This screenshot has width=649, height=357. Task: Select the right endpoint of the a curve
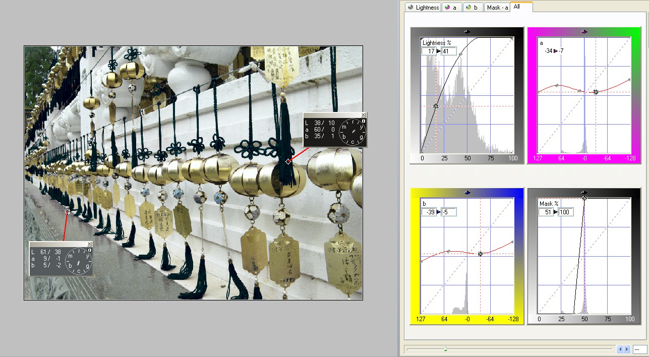pos(630,80)
